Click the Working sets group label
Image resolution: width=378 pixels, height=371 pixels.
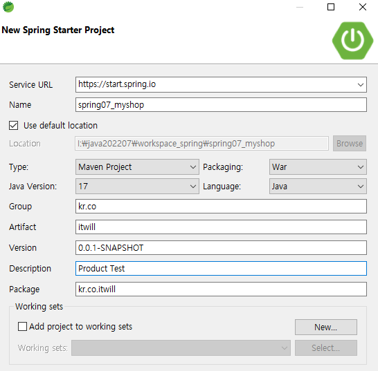pyautogui.click(x=39, y=307)
